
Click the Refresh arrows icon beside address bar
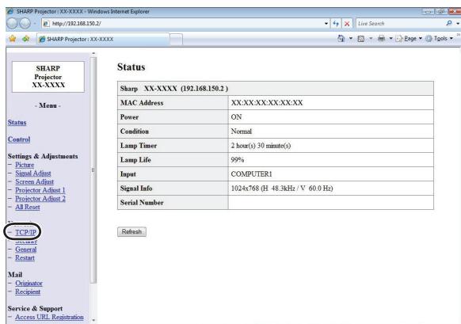[x=336, y=24]
